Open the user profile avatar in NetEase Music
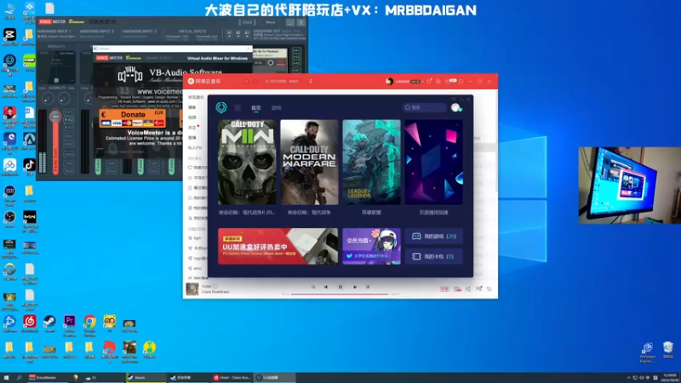The width and height of the screenshot is (681, 383). pos(389,81)
